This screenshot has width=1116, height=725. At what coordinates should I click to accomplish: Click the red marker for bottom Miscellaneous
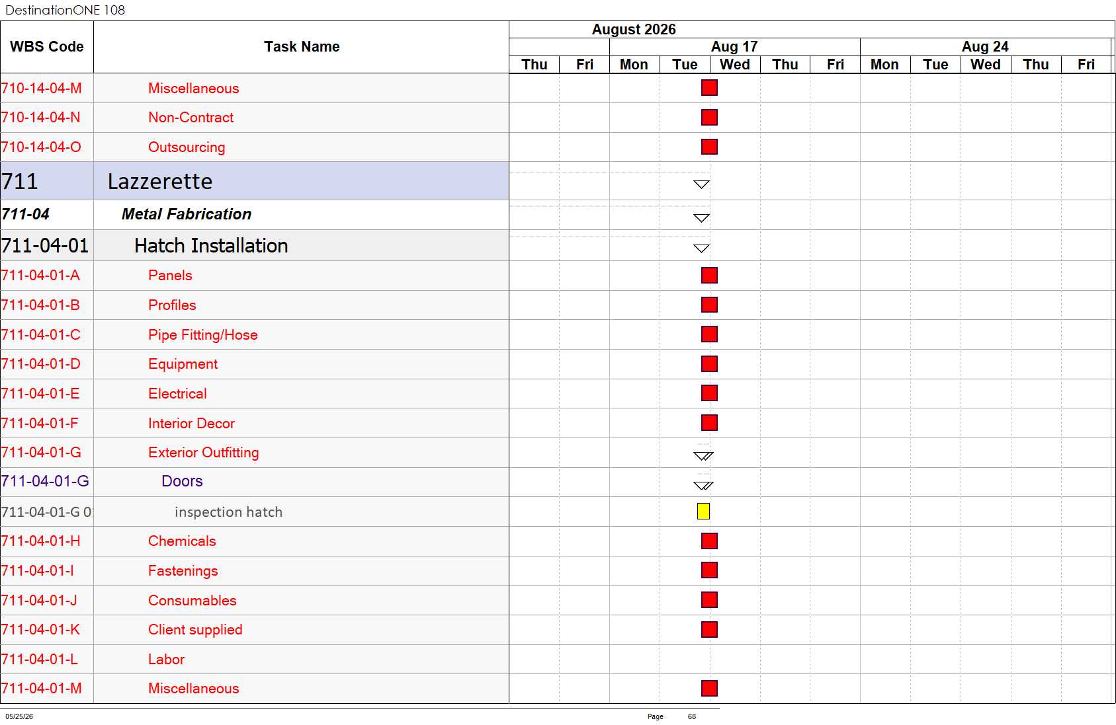click(x=709, y=689)
